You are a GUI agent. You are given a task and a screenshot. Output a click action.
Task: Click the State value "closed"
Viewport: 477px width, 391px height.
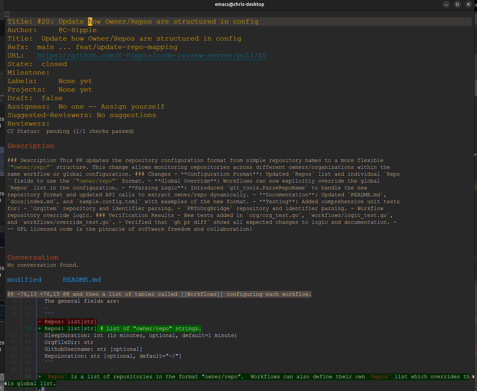point(54,64)
